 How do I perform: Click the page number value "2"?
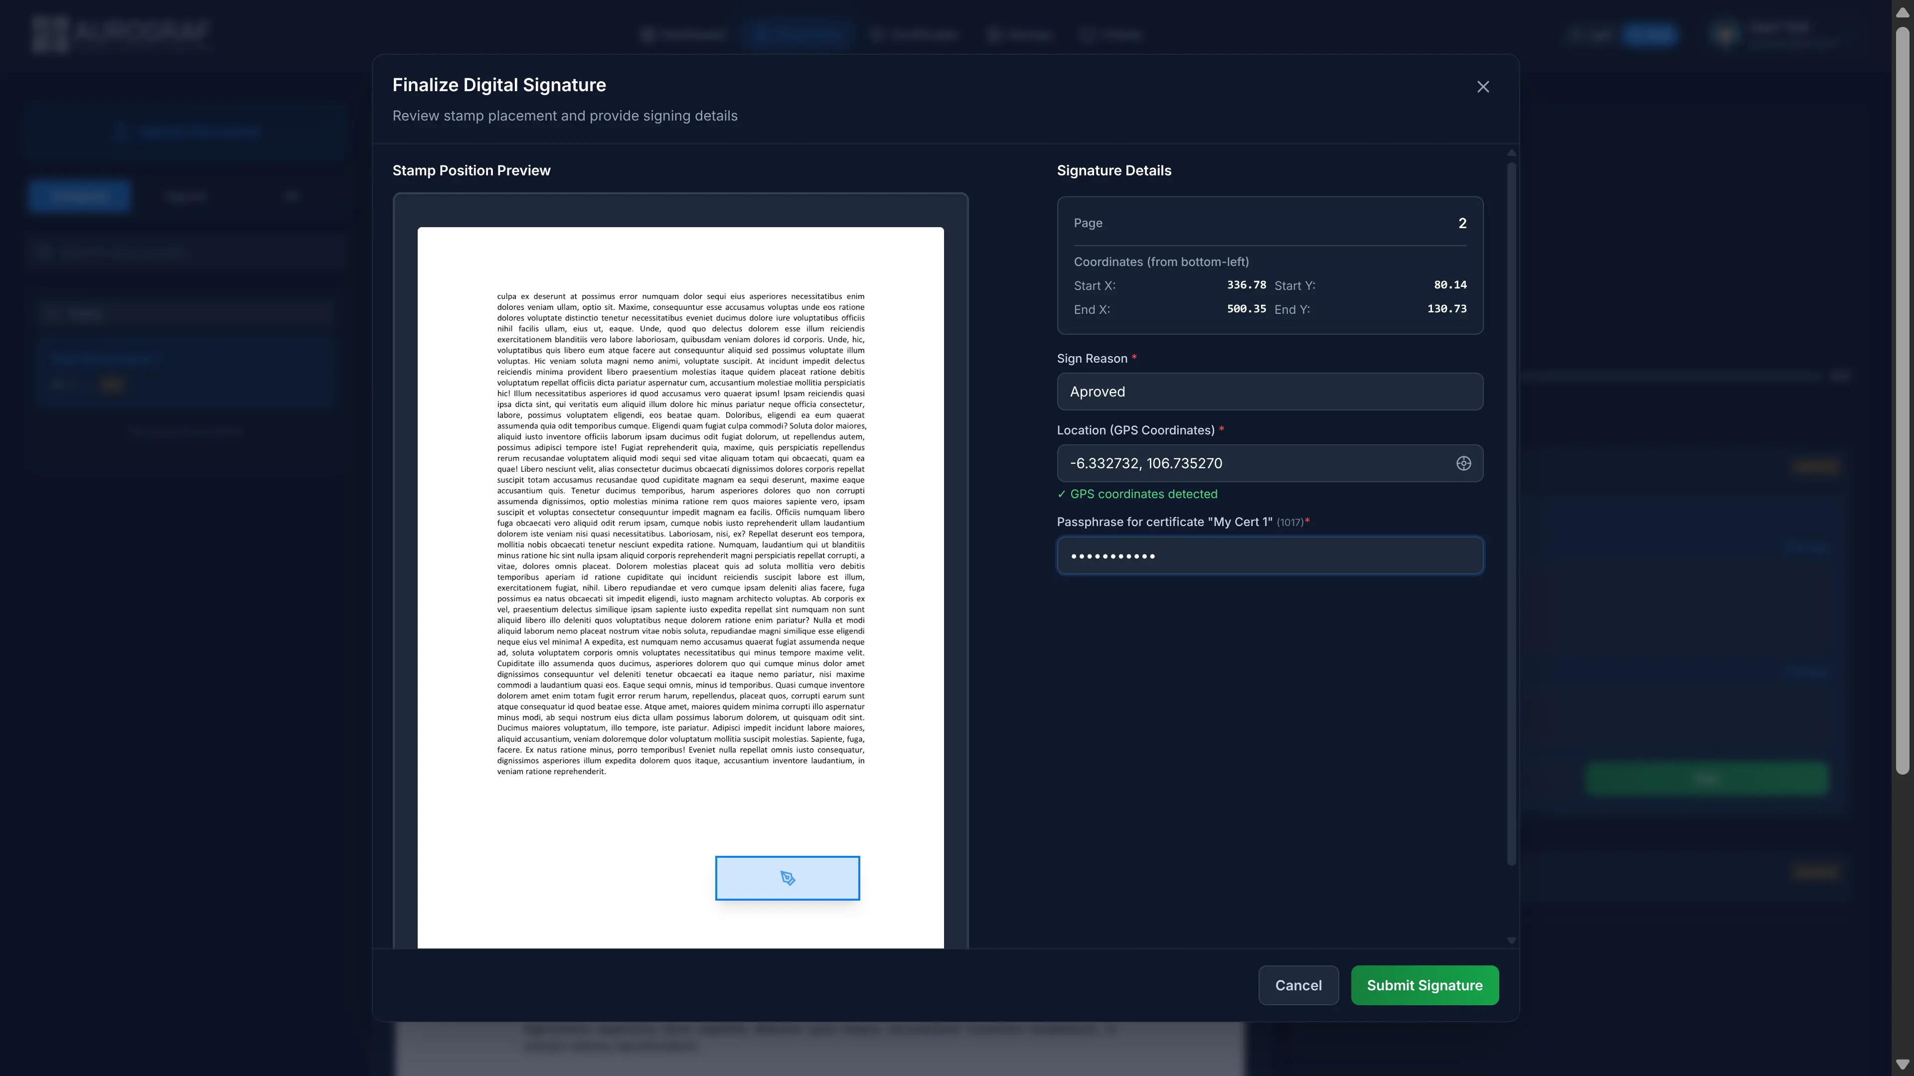[x=1462, y=223]
